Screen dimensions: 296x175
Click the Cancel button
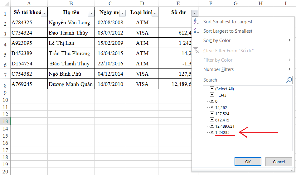tap(279, 162)
